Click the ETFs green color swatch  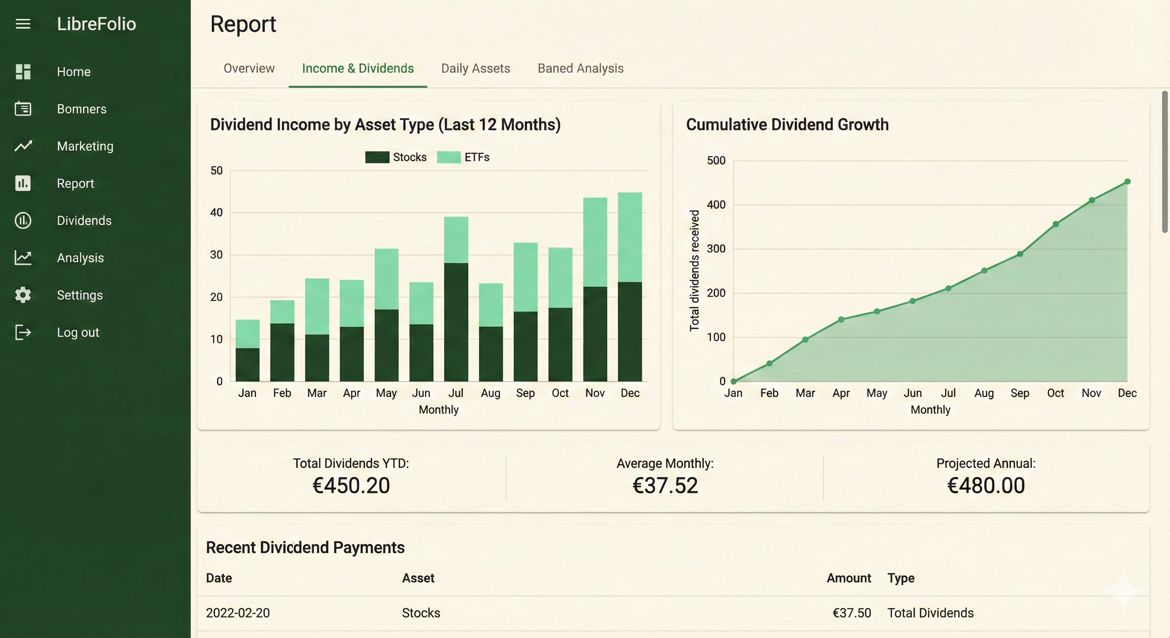[x=449, y=157]
